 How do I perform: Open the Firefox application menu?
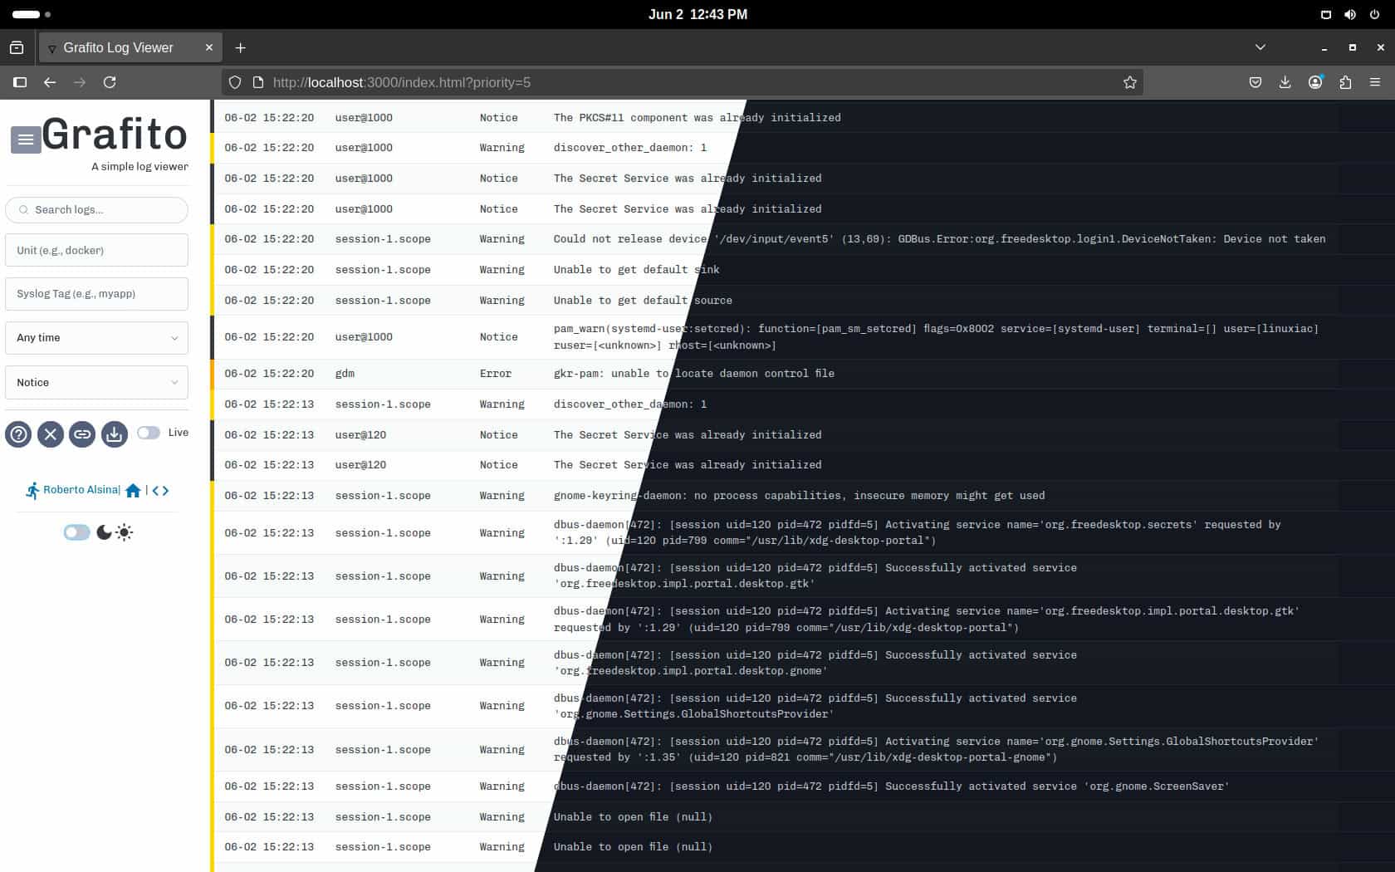pos(1374,82)
